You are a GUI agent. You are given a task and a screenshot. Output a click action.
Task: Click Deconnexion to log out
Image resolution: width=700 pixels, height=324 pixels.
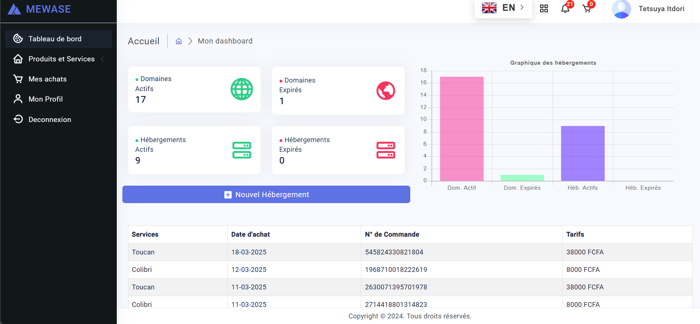click(x=49, y=120)
